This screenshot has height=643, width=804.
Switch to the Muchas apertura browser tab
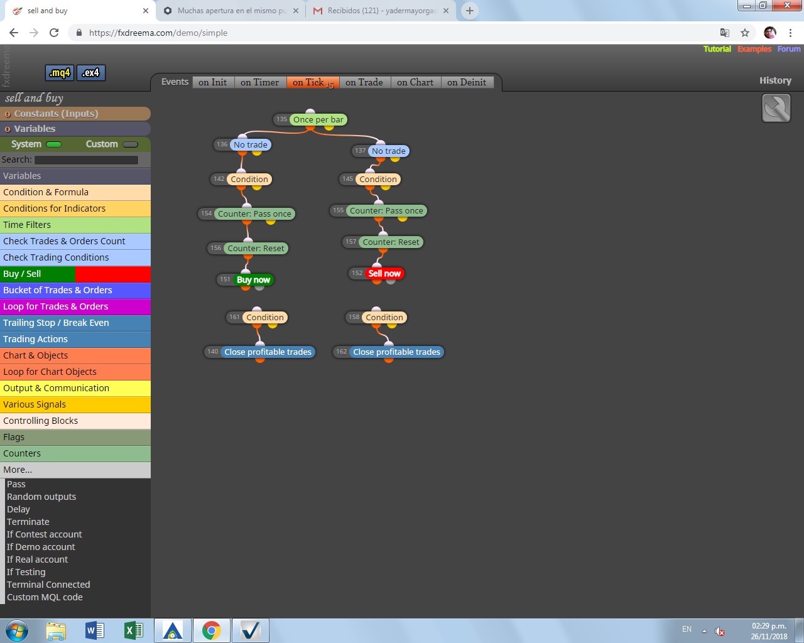click(231, 11)
